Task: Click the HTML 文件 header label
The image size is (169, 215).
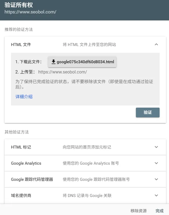Action: coord(21,45)
